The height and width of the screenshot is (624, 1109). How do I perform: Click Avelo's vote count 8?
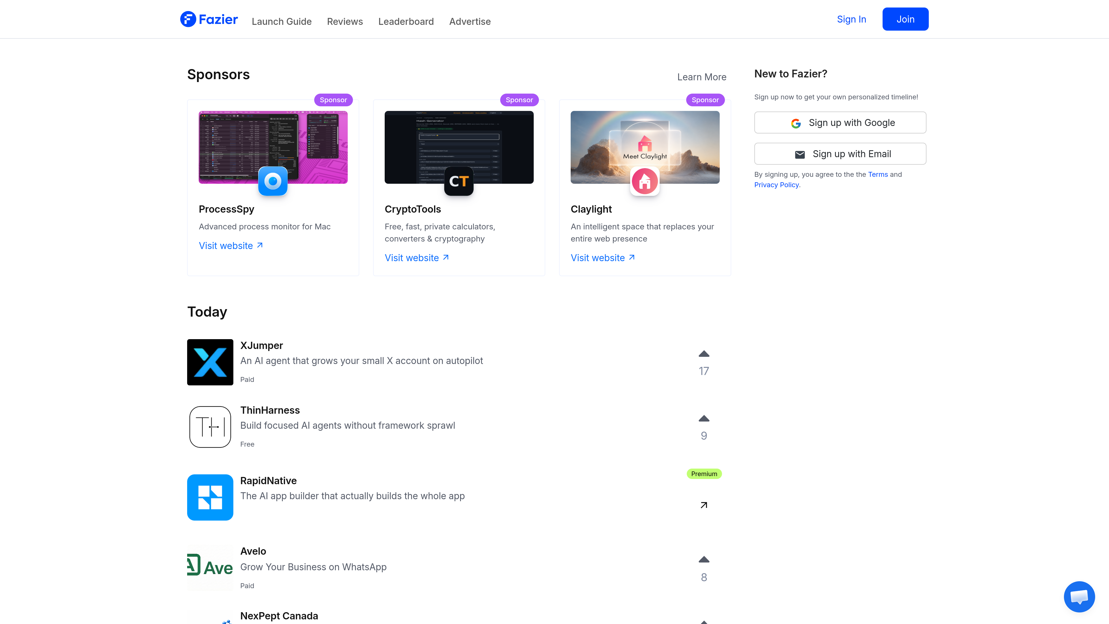pyautogui.click(x=704, y=577)
